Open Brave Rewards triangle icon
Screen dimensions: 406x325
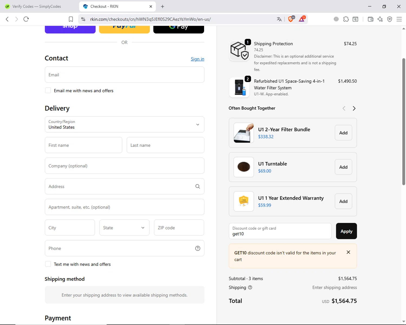coord(302,19)
